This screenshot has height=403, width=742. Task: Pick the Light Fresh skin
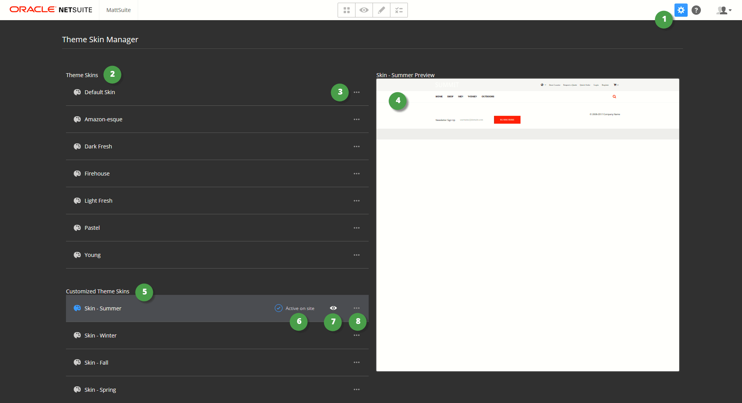[217, 201]
